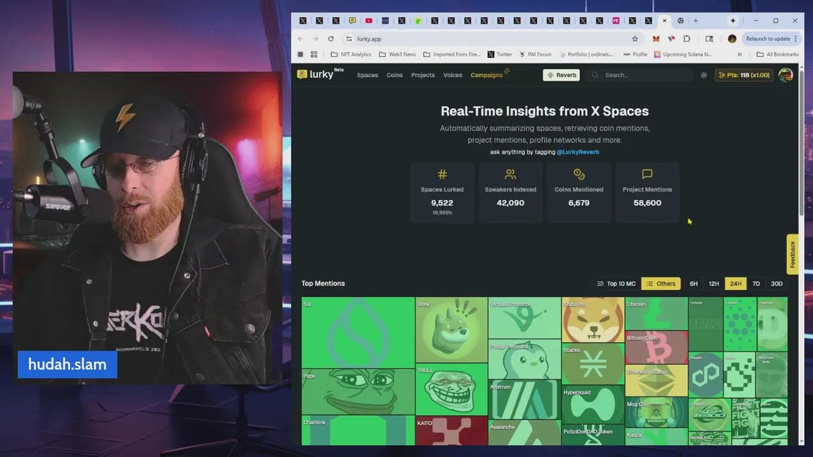The image size is (813, 457).
Task: Switch time range to 30D
Action: (776, 284)
